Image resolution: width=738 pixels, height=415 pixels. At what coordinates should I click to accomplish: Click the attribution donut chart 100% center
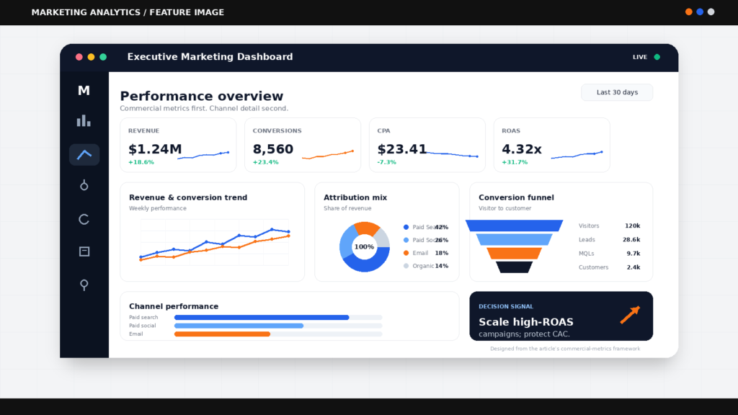(364, 246)
